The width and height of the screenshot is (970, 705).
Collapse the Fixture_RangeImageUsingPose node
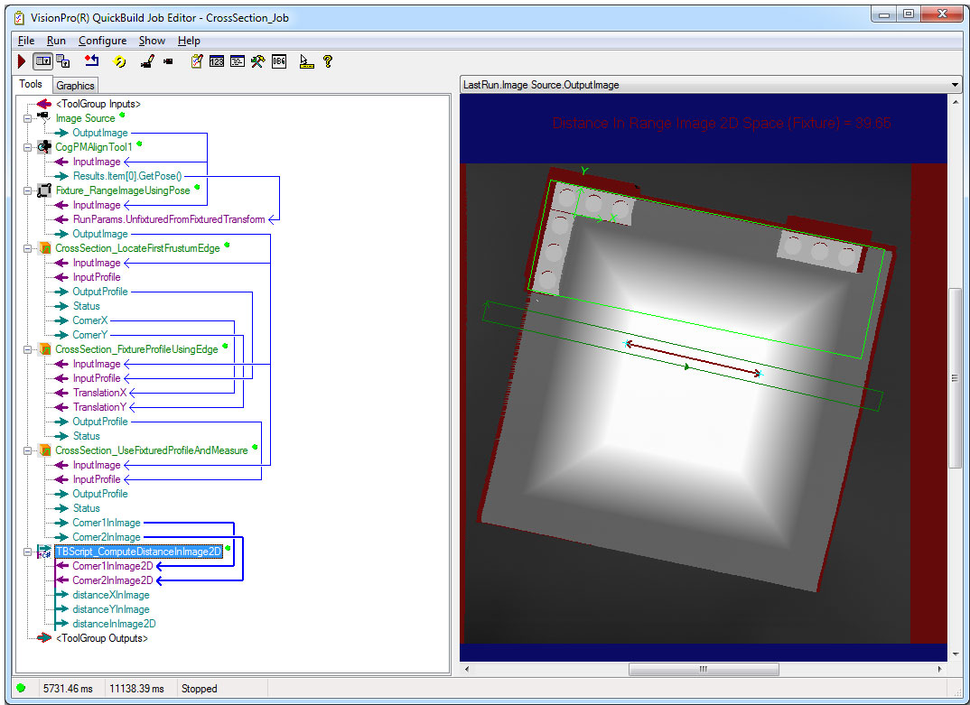point(28,190)
